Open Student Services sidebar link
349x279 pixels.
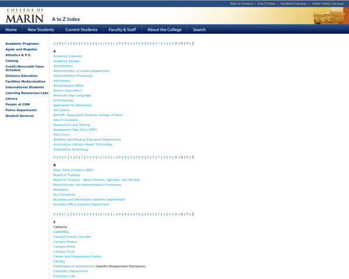20,116
